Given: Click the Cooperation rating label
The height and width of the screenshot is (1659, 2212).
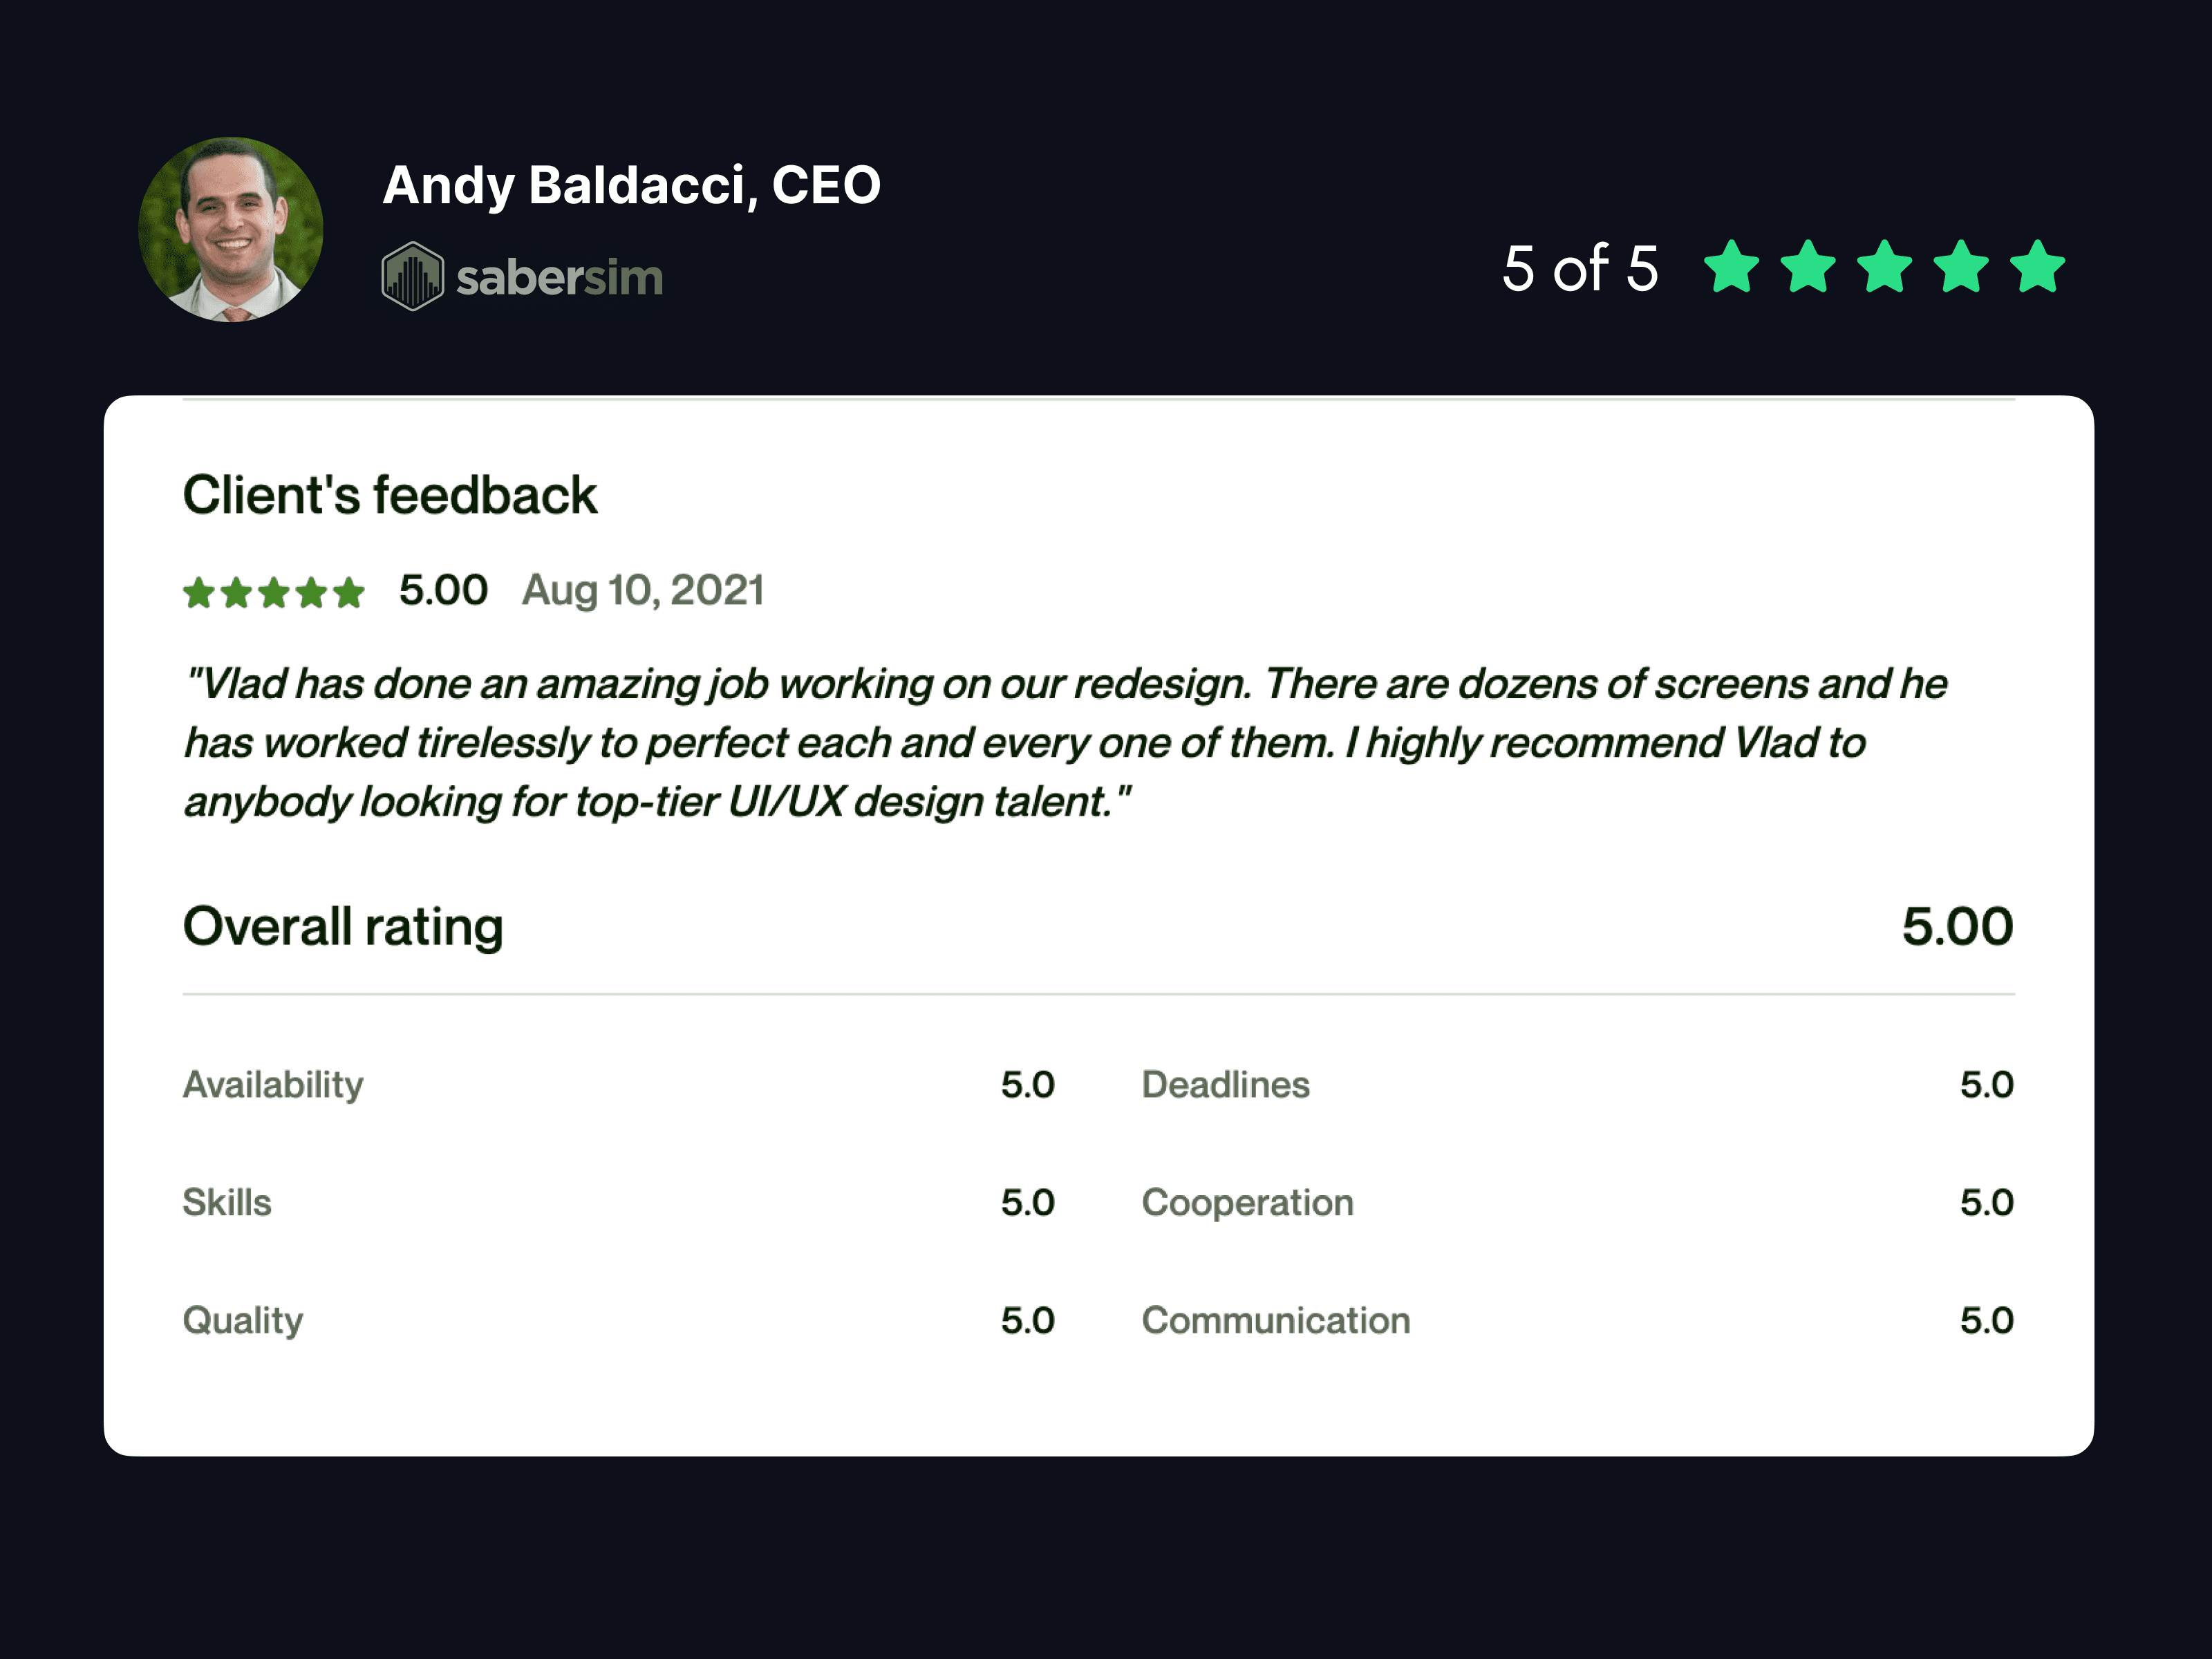Looking at the screenshot, I should click(x=1247, y=1203).
